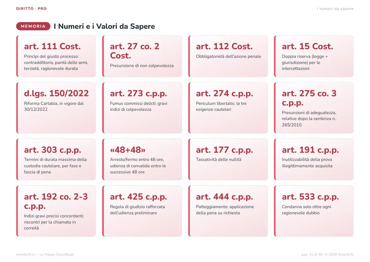This screenshot has width=370, height=262.
Task: Click the MEMORIA badge
Action: (33, 26)
